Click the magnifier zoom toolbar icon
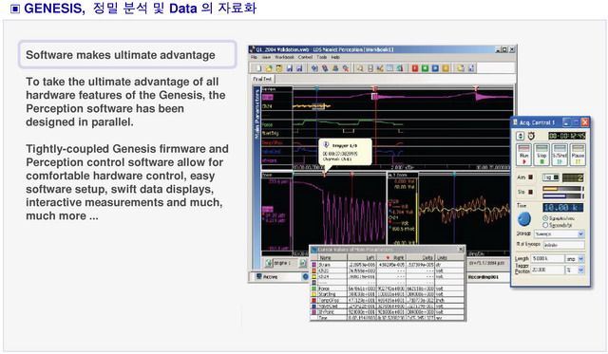This screenshot has height=354, width=608. [360, 68]
